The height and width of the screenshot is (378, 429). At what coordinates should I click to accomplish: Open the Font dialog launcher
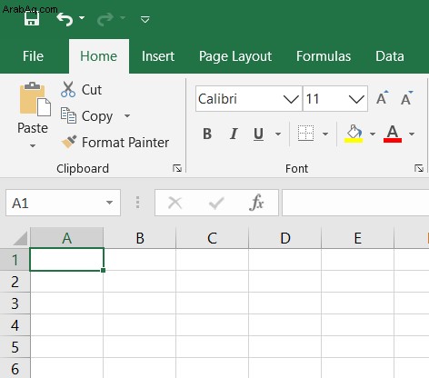point(419,168)
